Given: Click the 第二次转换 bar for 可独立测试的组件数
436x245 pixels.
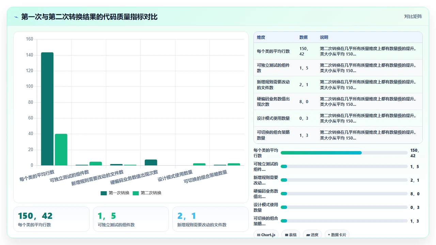Looking at the screenshot, I should point(96,163).
